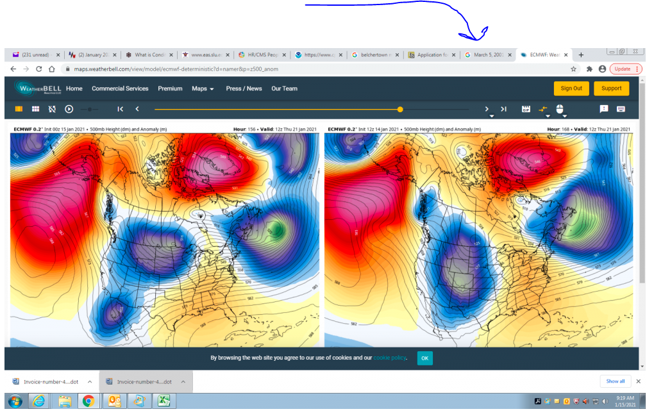
Task: Create a GIF with the GIF icon
Action: 526,109
